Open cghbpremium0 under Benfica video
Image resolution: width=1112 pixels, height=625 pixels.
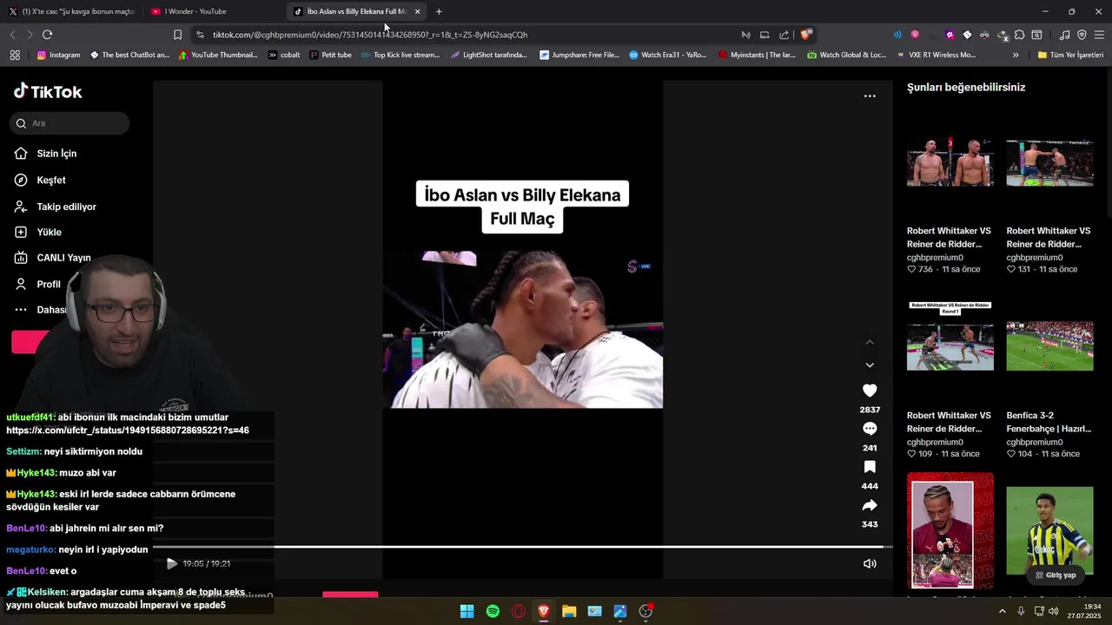coord(1034,442)
